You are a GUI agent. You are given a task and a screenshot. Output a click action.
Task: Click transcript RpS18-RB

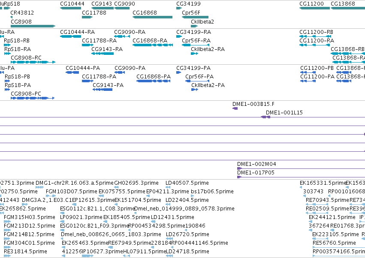[7, 45]
